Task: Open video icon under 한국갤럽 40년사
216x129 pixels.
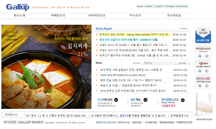Action: (200, 56)
